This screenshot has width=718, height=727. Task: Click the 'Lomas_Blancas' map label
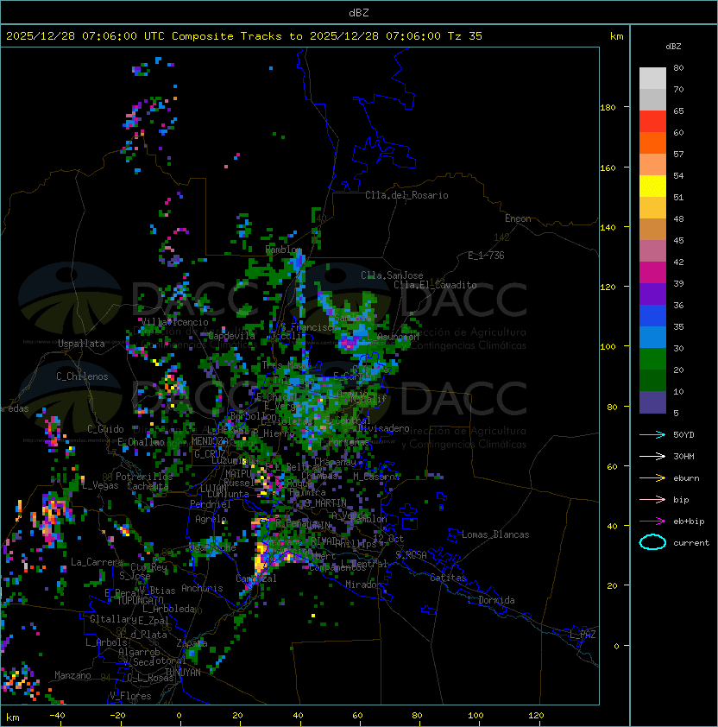[x=495, y=534]
